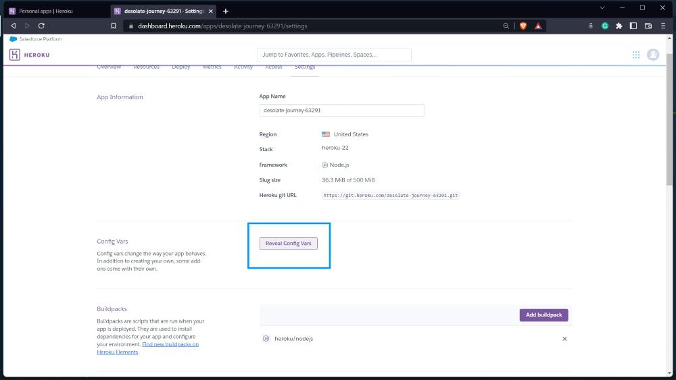Click the scrollbar up arrow

[x=669, y=38]
